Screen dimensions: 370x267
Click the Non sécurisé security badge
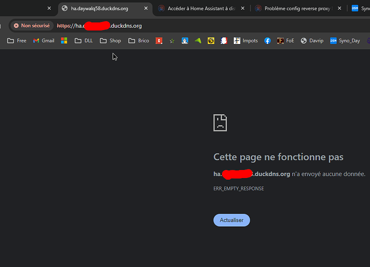point(32,26)
